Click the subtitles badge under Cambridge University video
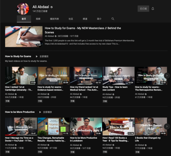This screenshot has height=156, width=171. click(7, 101)
